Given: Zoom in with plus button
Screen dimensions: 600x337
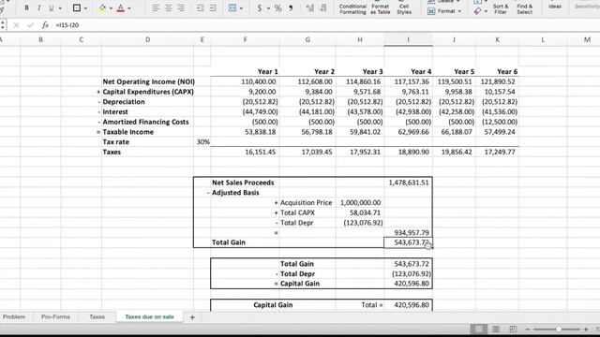Looking at the screenshot, I should [586, 329].
